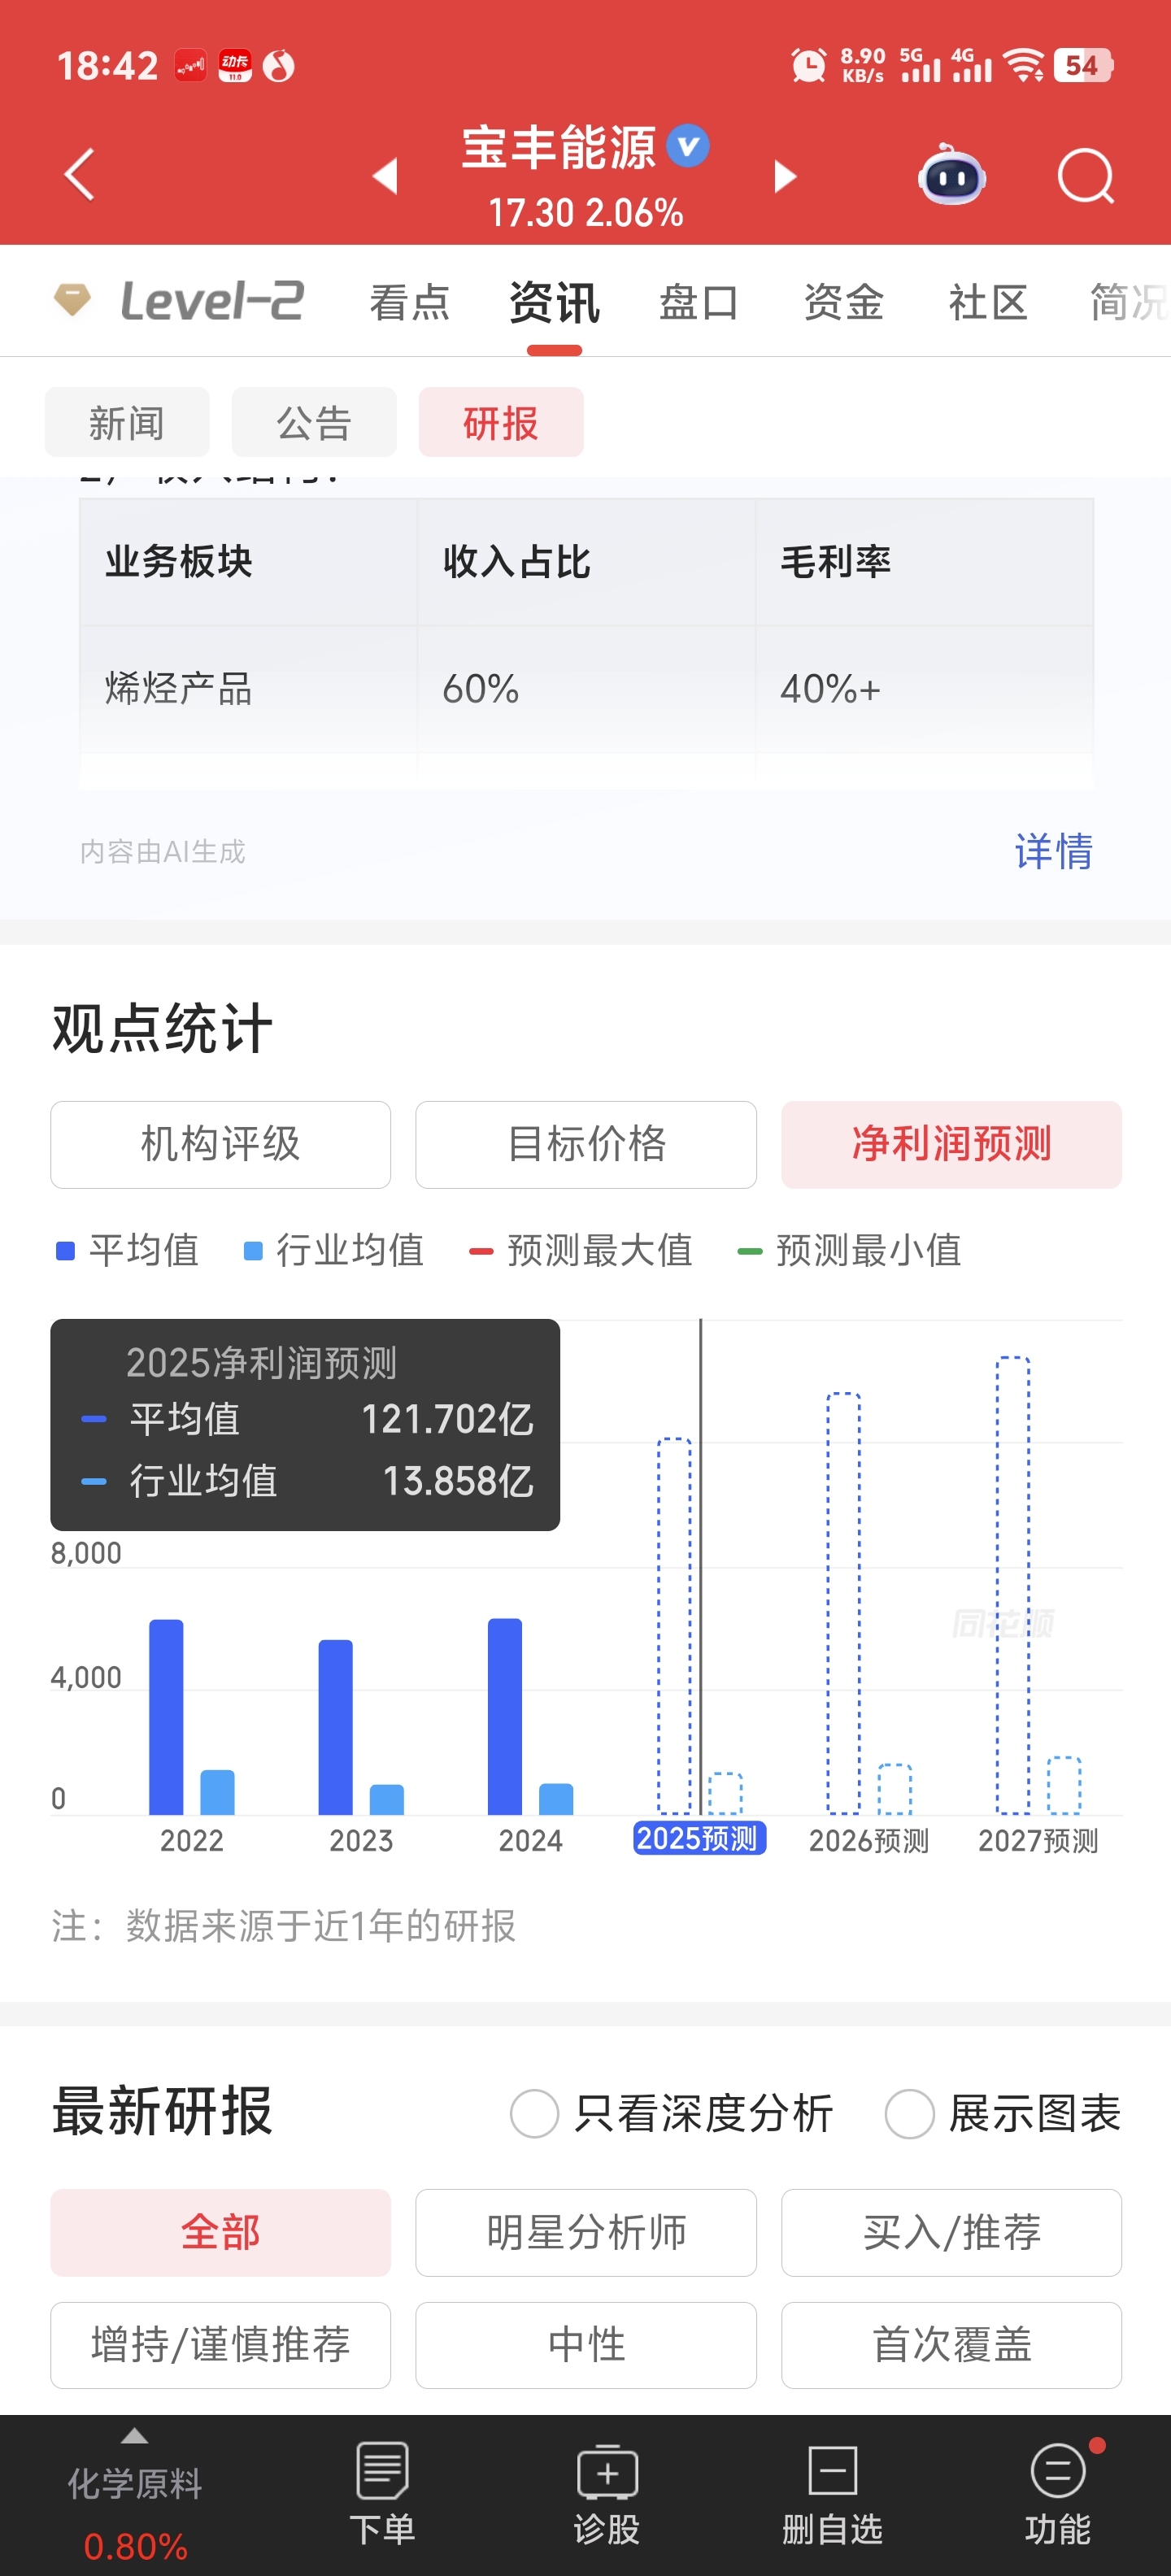Show 目标价格 statistics

tap(586, 1144)
